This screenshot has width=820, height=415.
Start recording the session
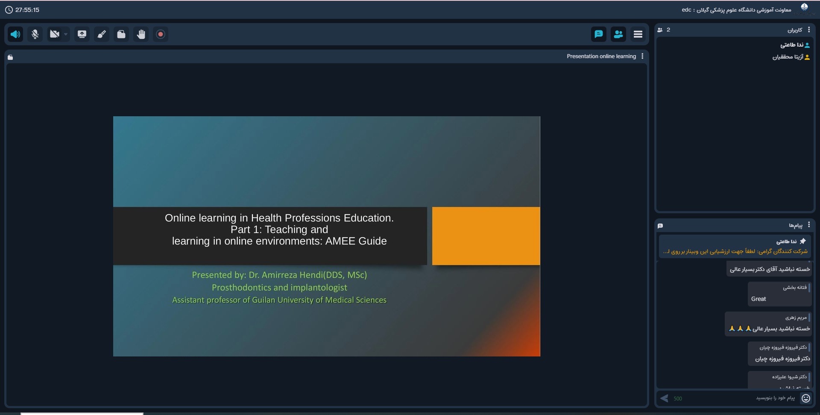coord(161,34)
